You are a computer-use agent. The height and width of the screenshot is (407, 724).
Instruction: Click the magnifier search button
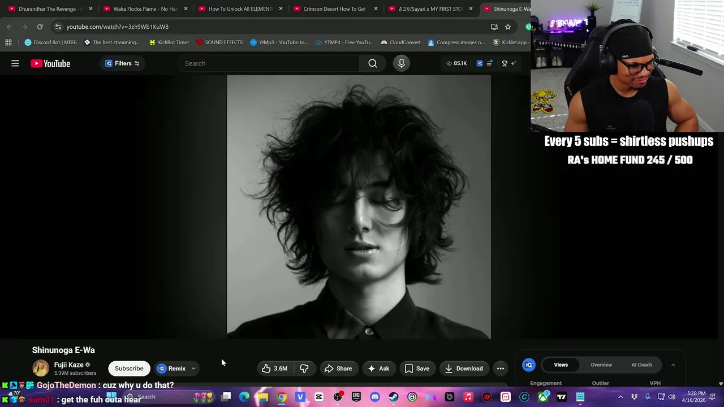tap(373, 63)
